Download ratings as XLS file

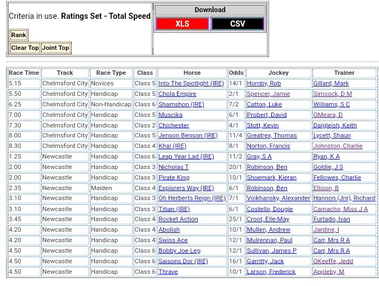coord(182,24)
